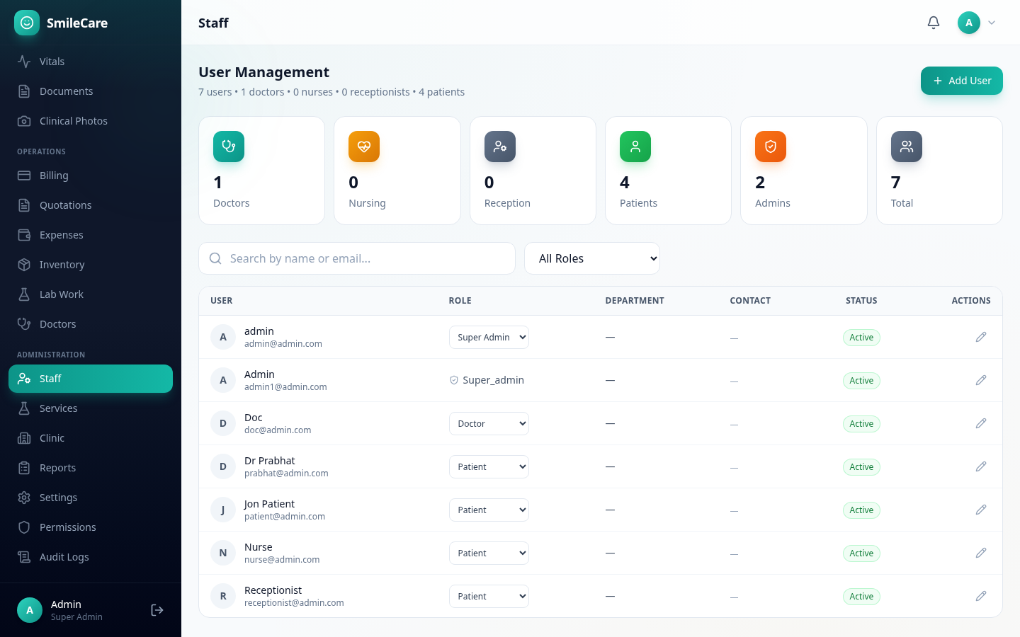The image size is (1020, 637).
Task: Open Doctors sidebar item
Action: 91,324
